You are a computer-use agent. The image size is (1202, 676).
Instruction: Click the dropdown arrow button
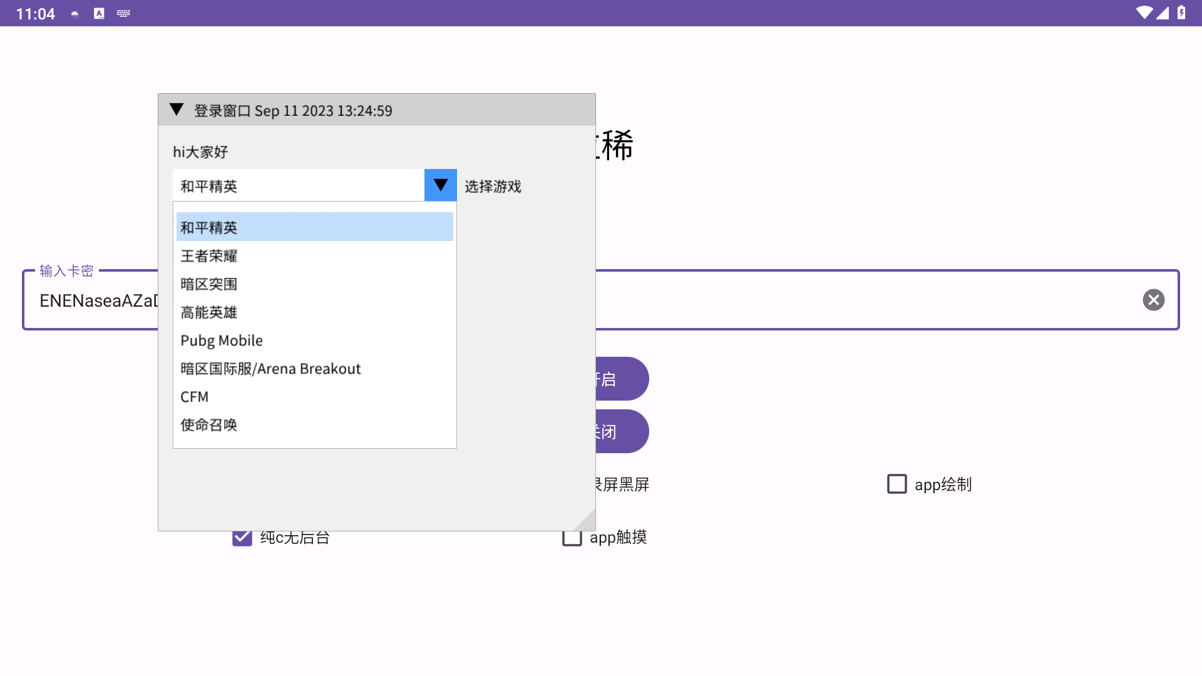point(440,184)
